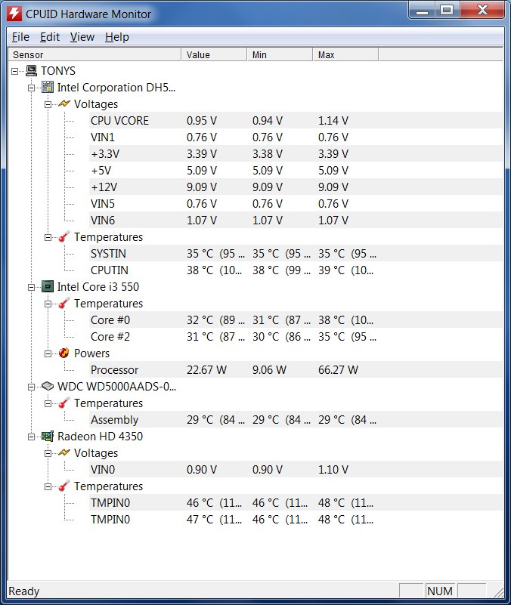Select the +5V row
This screenshot has width=511, height=605.
pyautogui.click(x=296, y=170)
